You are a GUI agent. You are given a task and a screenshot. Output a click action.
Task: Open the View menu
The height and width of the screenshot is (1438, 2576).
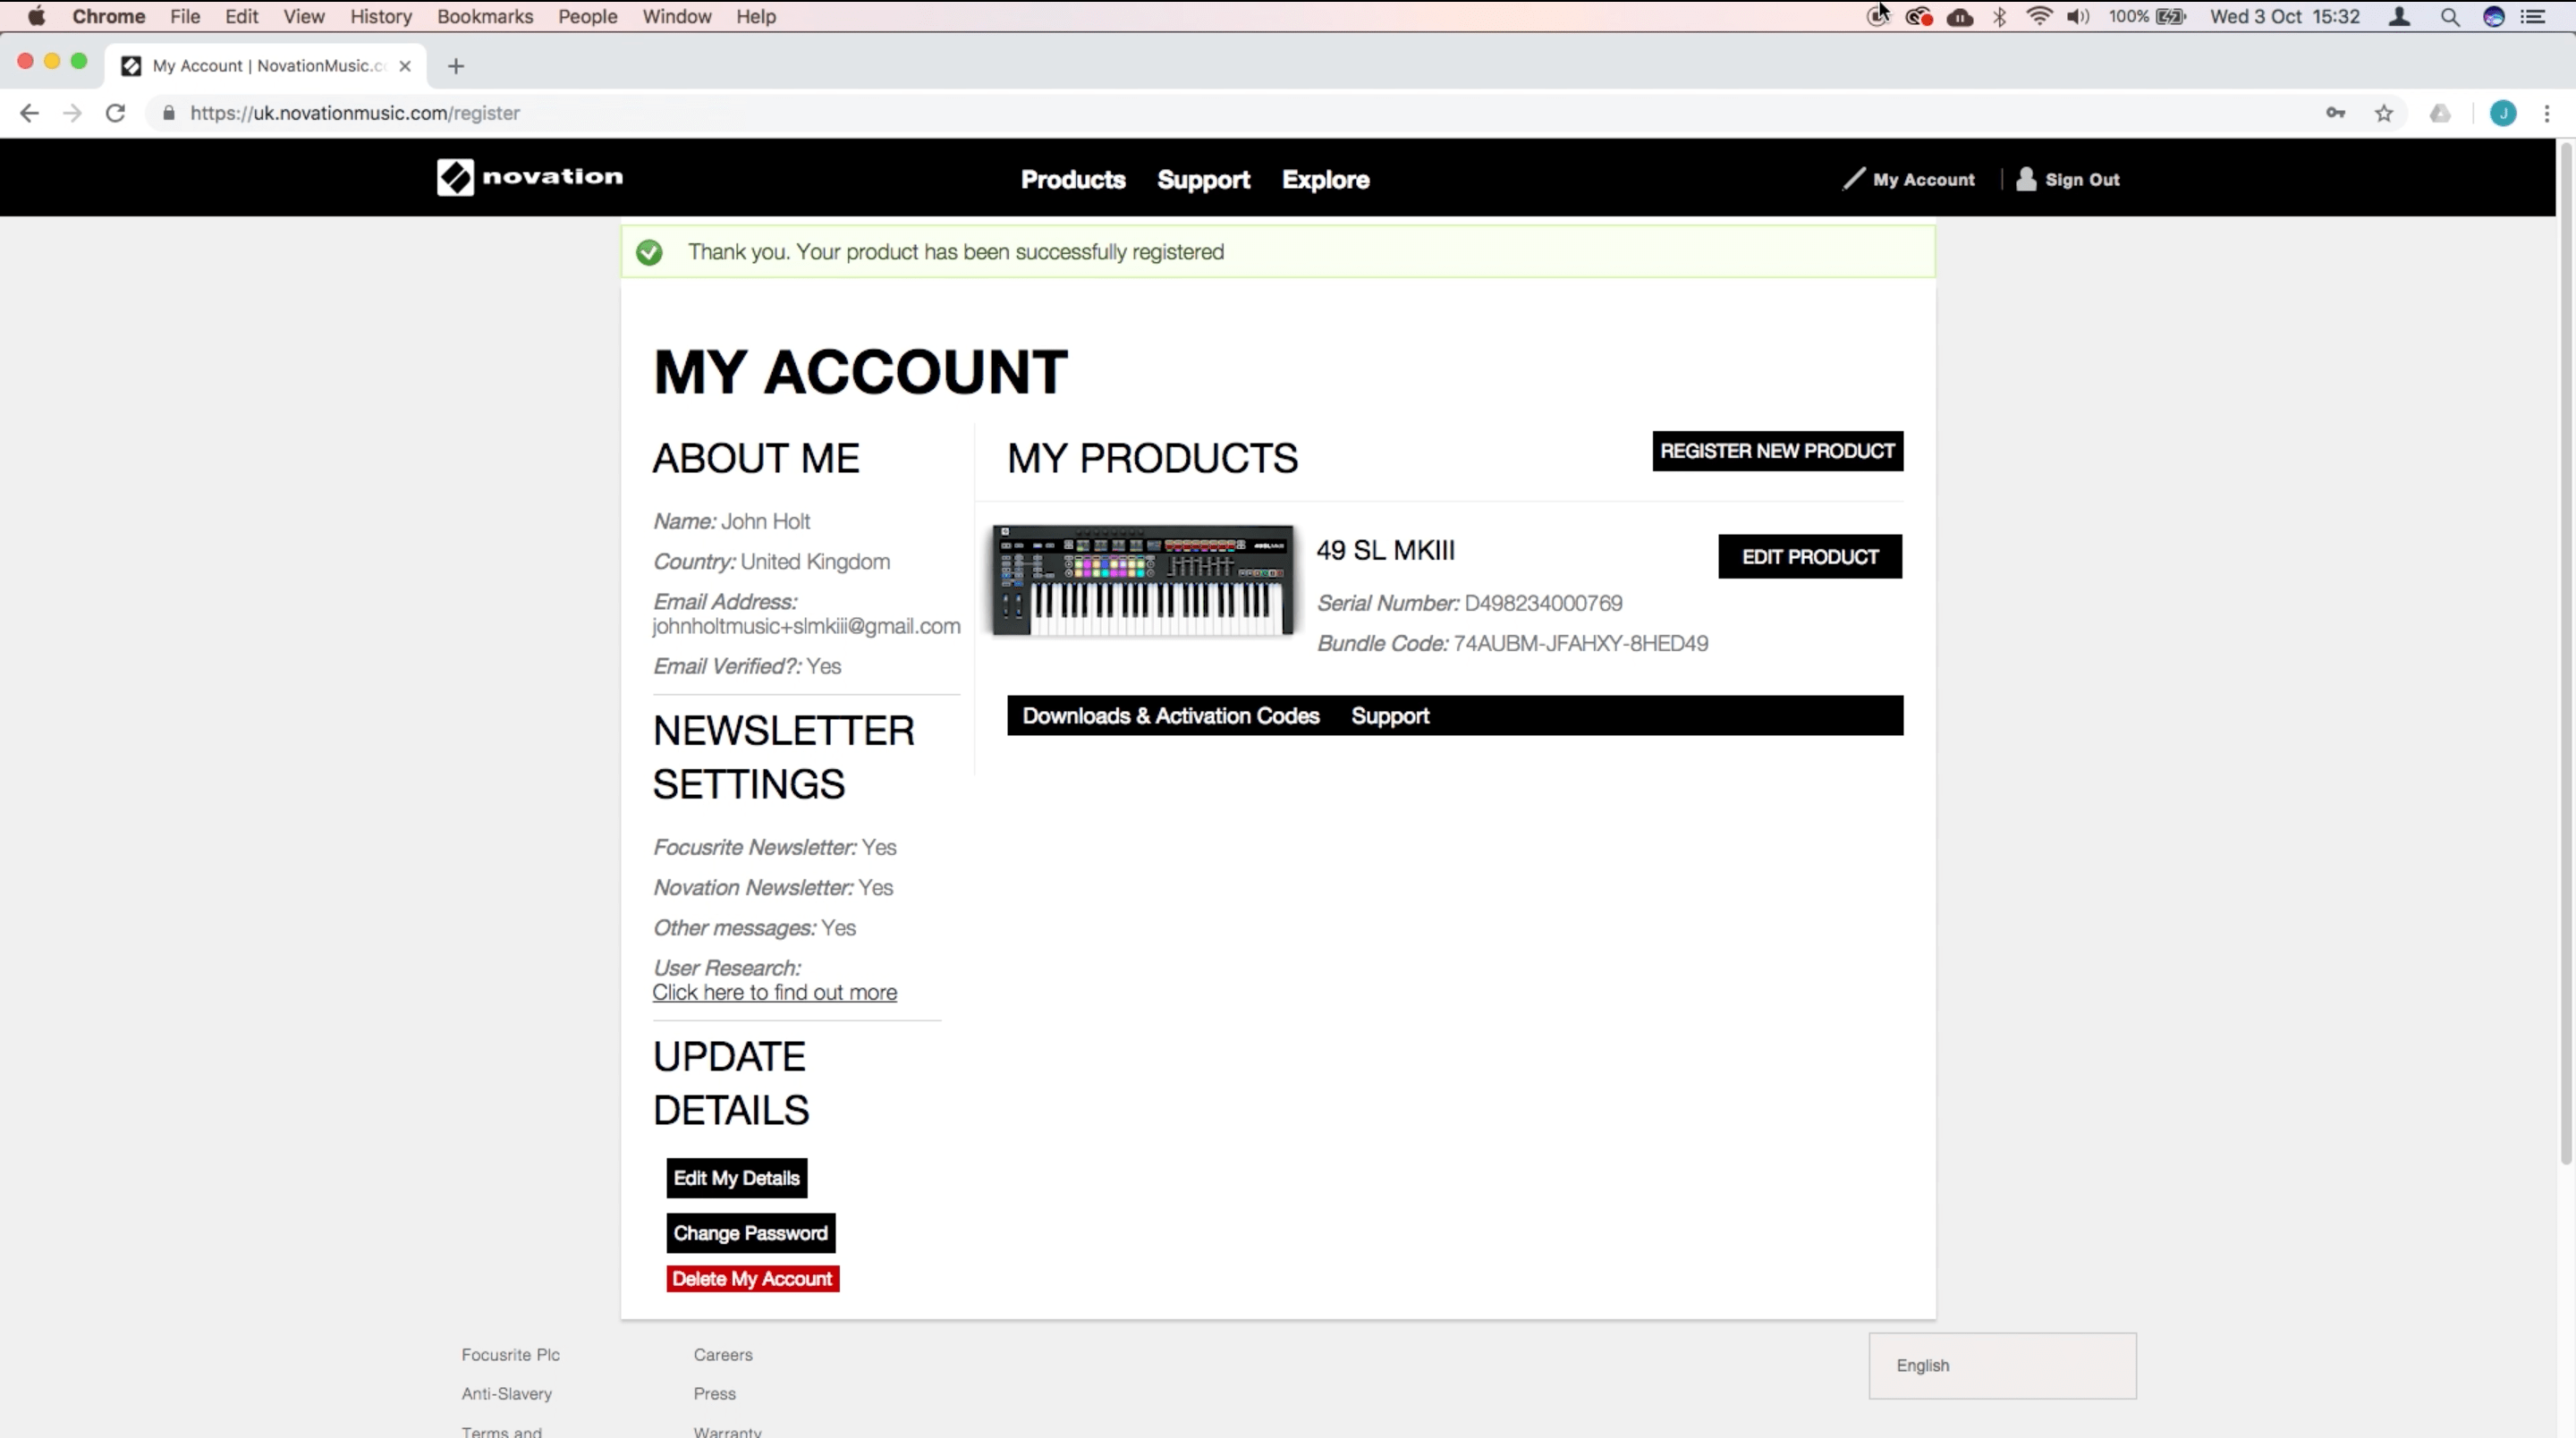coord(304,16)
